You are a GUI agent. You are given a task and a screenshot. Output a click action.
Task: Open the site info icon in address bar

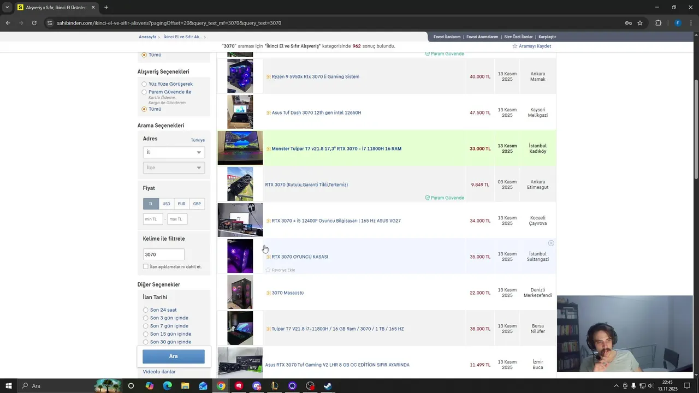click(x=50, y=23)
